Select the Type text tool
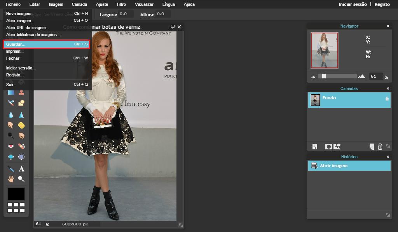398x232 pixels. point(21,169)
